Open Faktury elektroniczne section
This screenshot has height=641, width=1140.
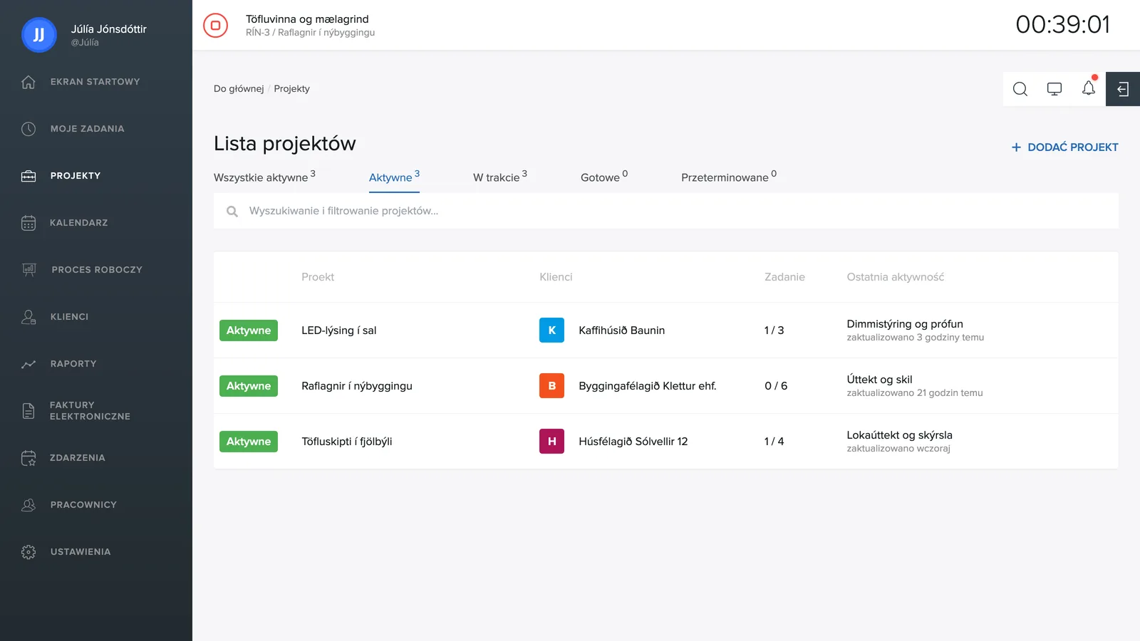(x=90, y=411)
